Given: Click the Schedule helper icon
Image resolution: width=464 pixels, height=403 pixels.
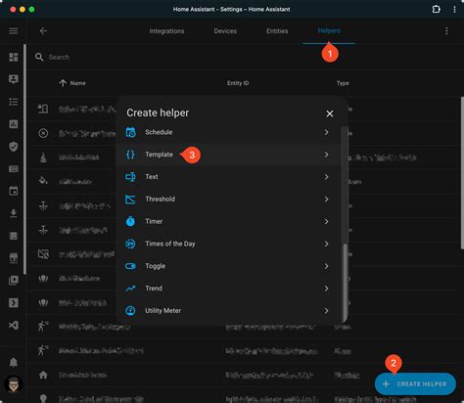Looking at the screenshot, I should tap(130, 132).
